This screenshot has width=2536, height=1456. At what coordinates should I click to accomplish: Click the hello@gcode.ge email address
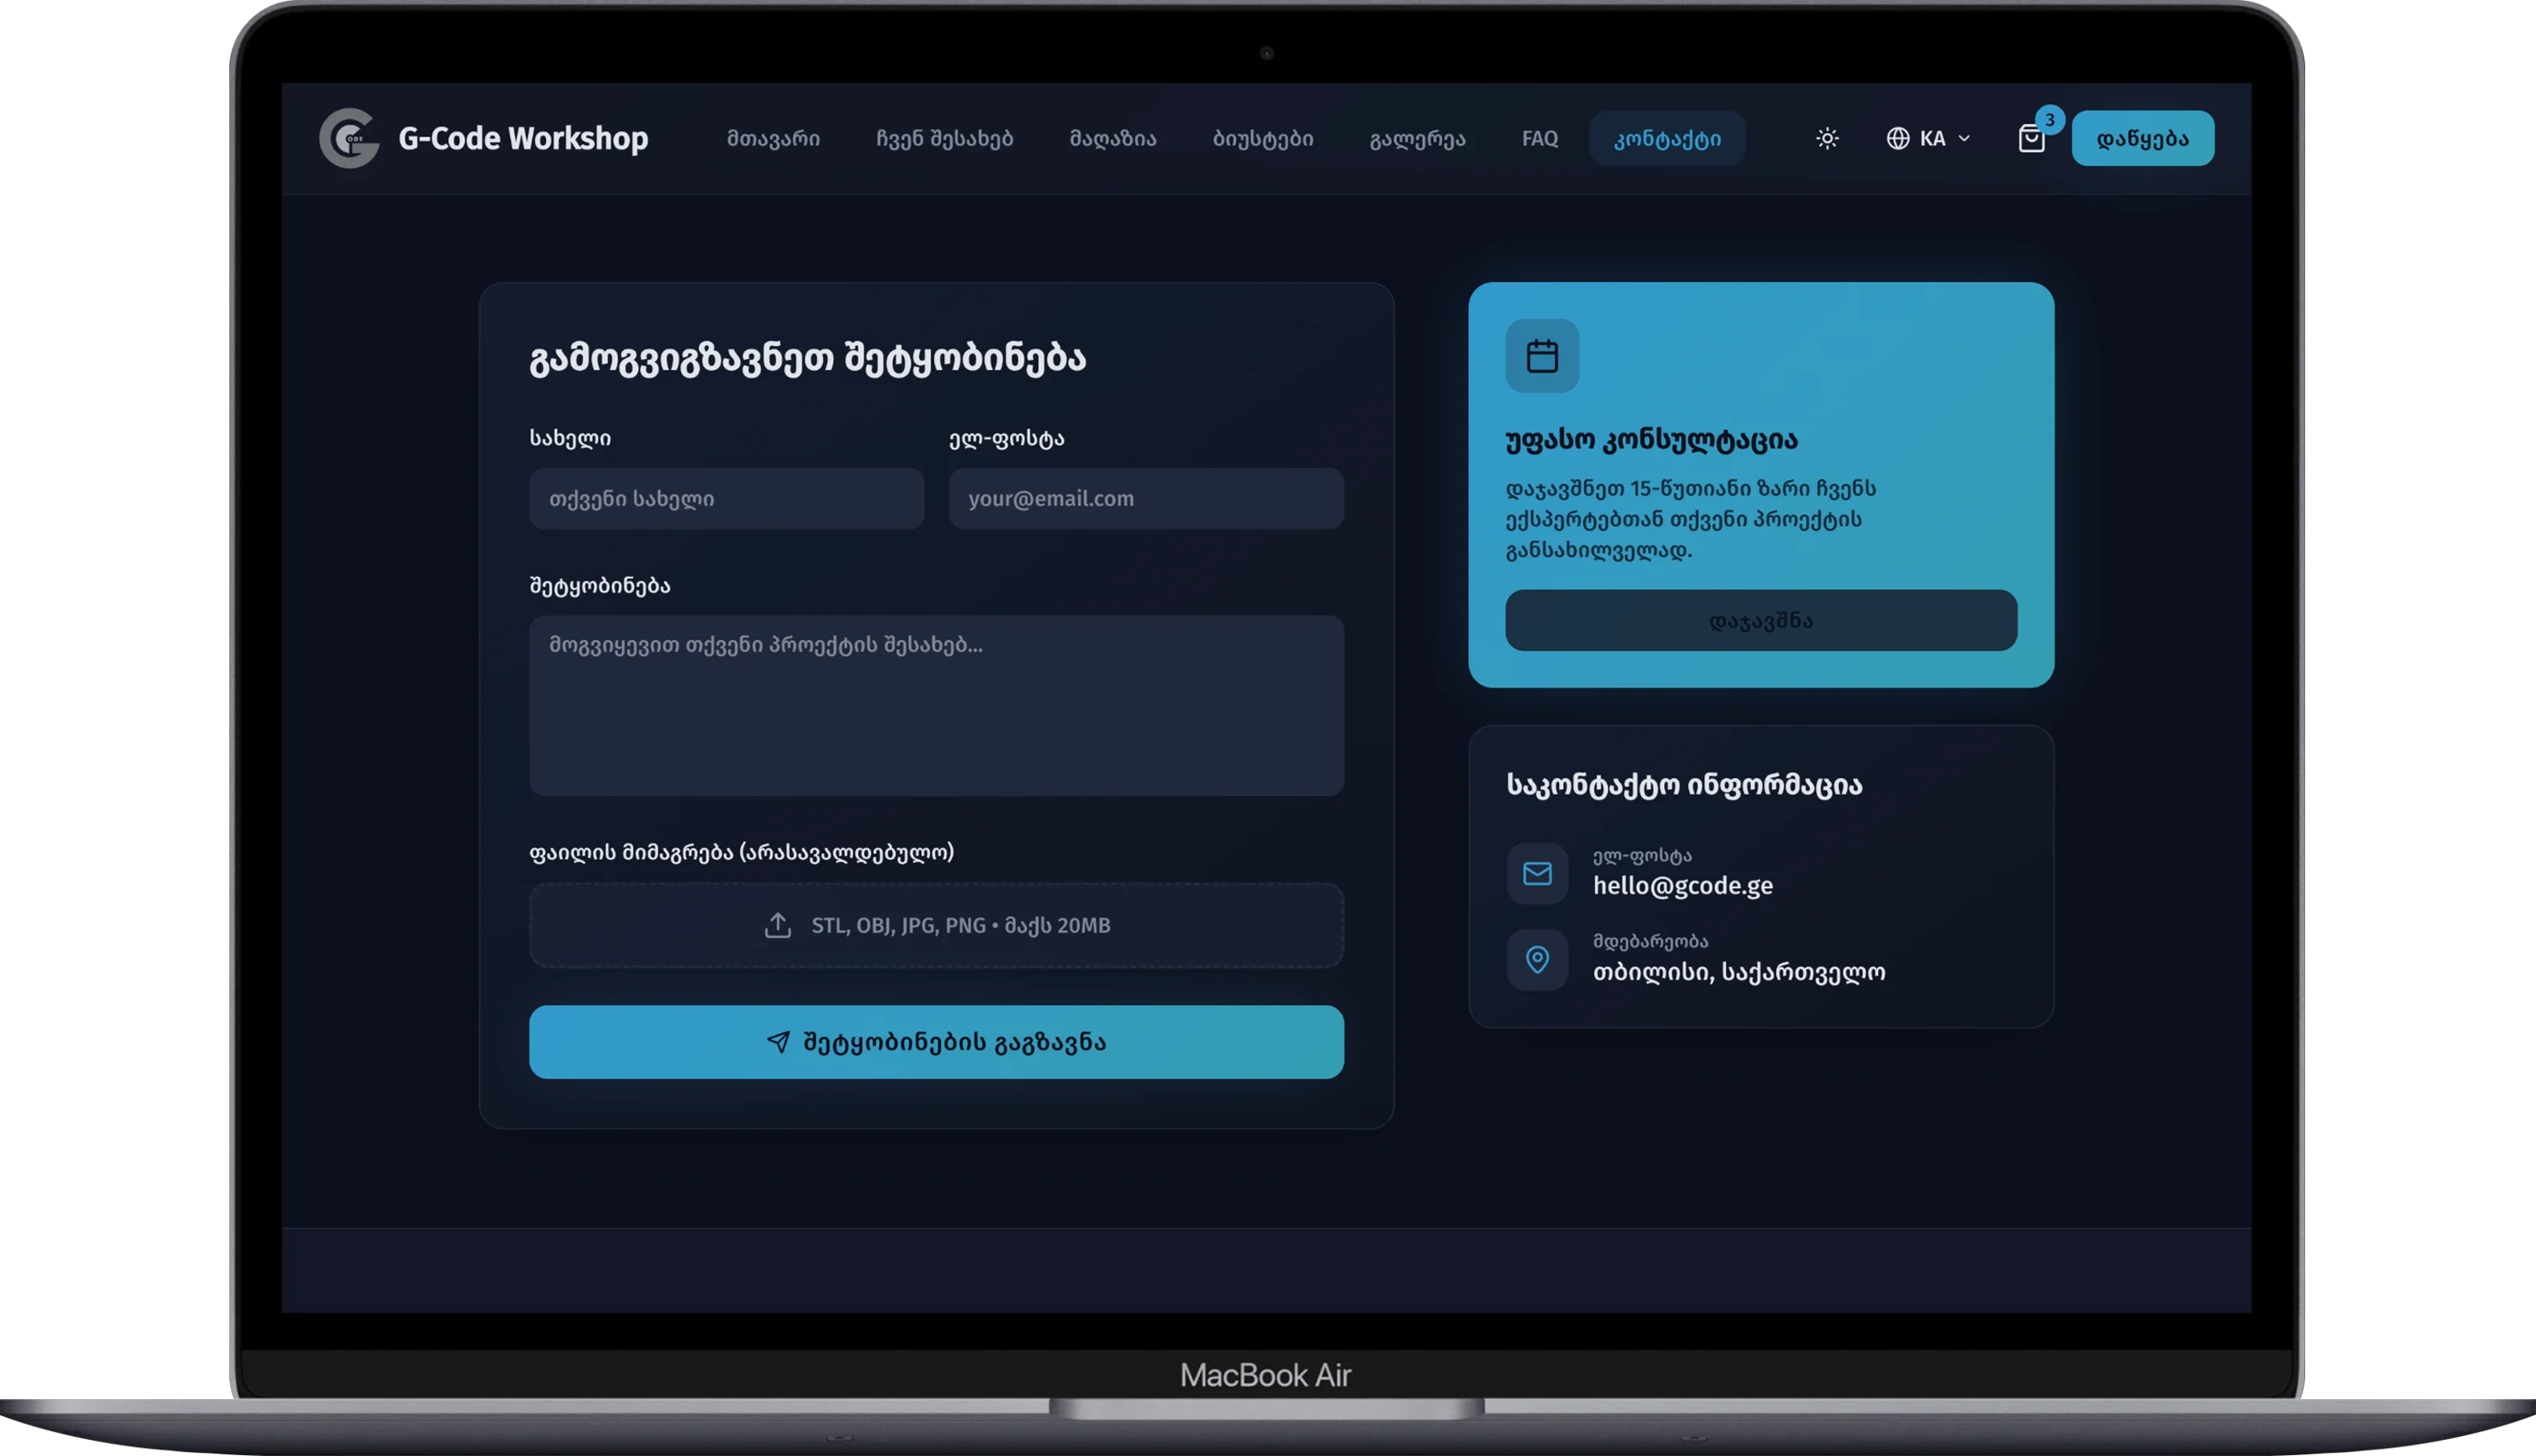pyautogui.click(x=1682, y=885)
